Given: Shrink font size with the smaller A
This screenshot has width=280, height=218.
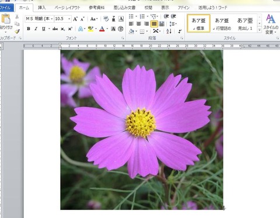Looking at the screenshot, I should point(82,19).
